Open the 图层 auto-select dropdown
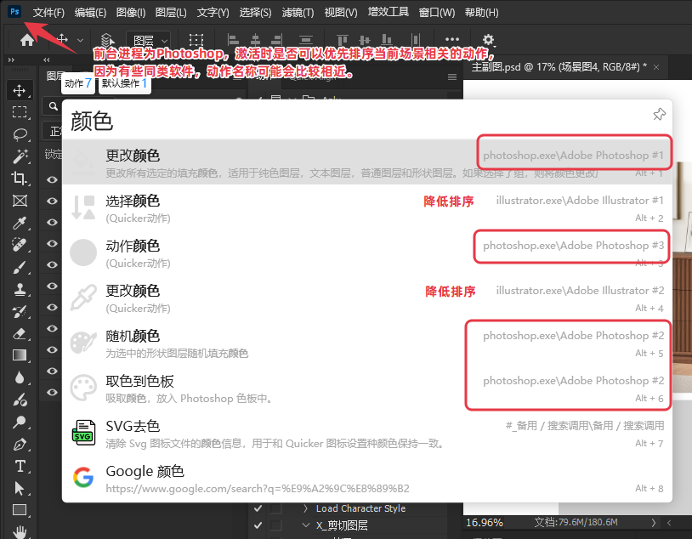This screenshot has width=692, height=539. pos(148,41)
